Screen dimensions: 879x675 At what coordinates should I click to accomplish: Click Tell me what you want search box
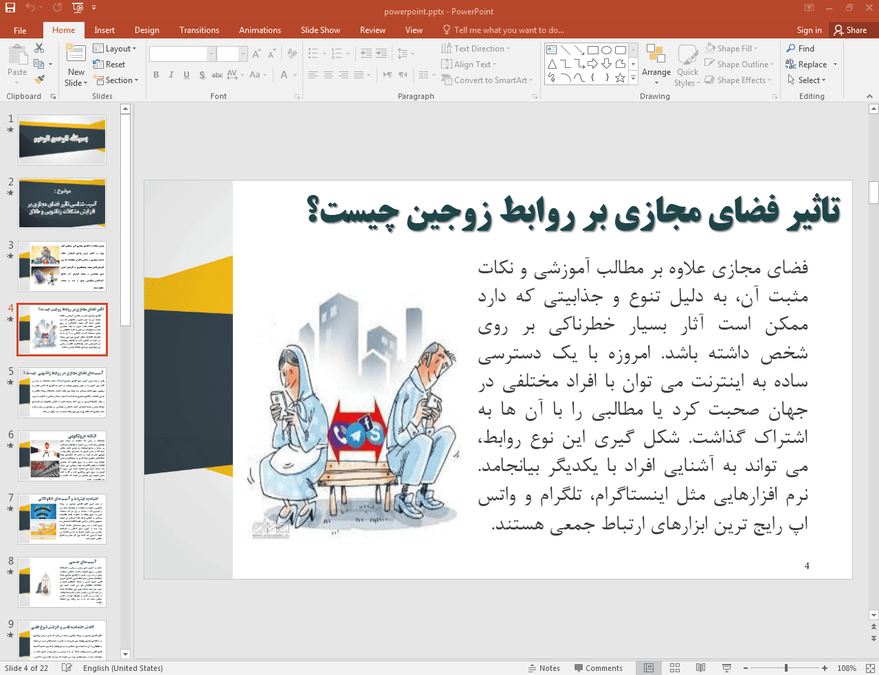504,30
